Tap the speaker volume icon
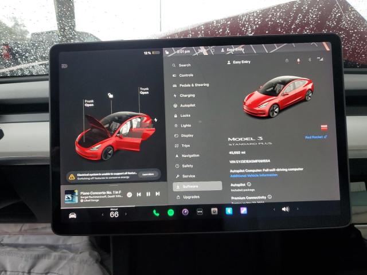This screenshot has height=275, width=367. click(x=286, y=209)
